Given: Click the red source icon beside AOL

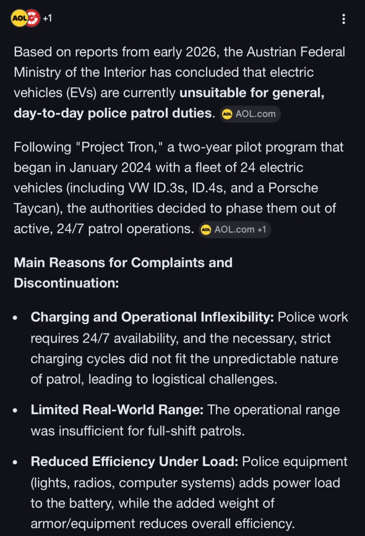Looking at the screenshot, I should (x=32, y=18).
